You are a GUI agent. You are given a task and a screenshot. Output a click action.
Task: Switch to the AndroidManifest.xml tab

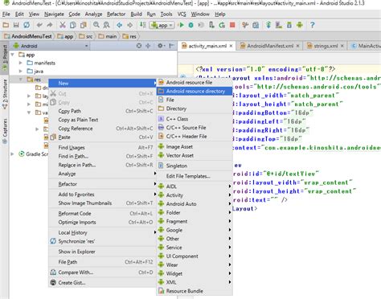(270, 46)
